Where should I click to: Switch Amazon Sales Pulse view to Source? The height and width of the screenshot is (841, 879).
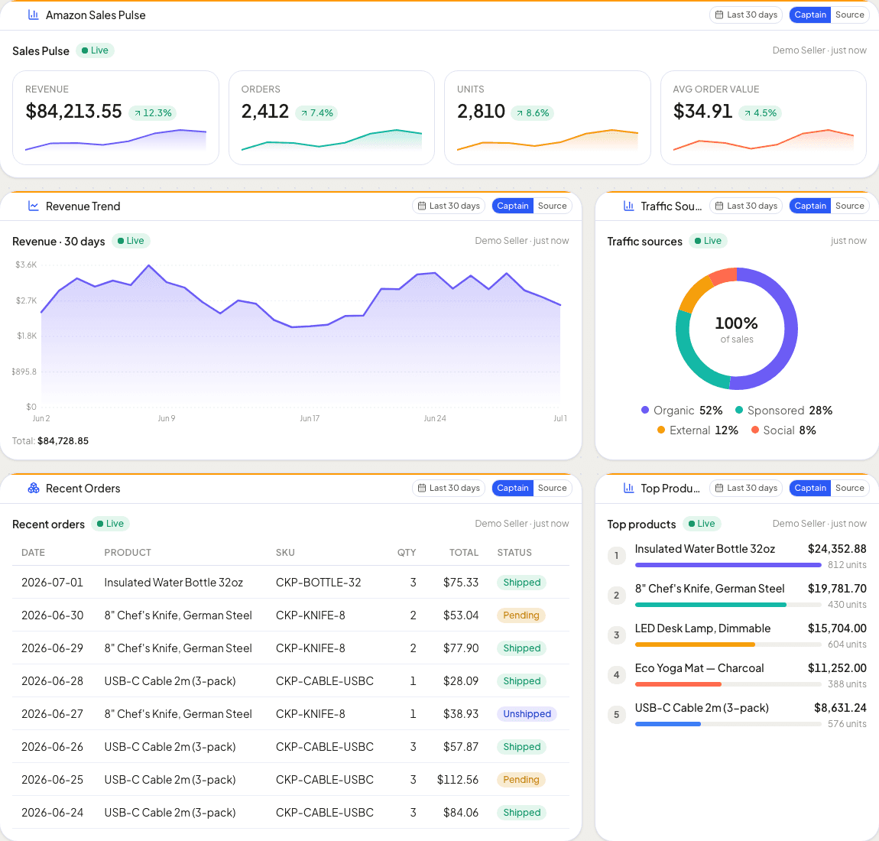[x=849, y=15]
